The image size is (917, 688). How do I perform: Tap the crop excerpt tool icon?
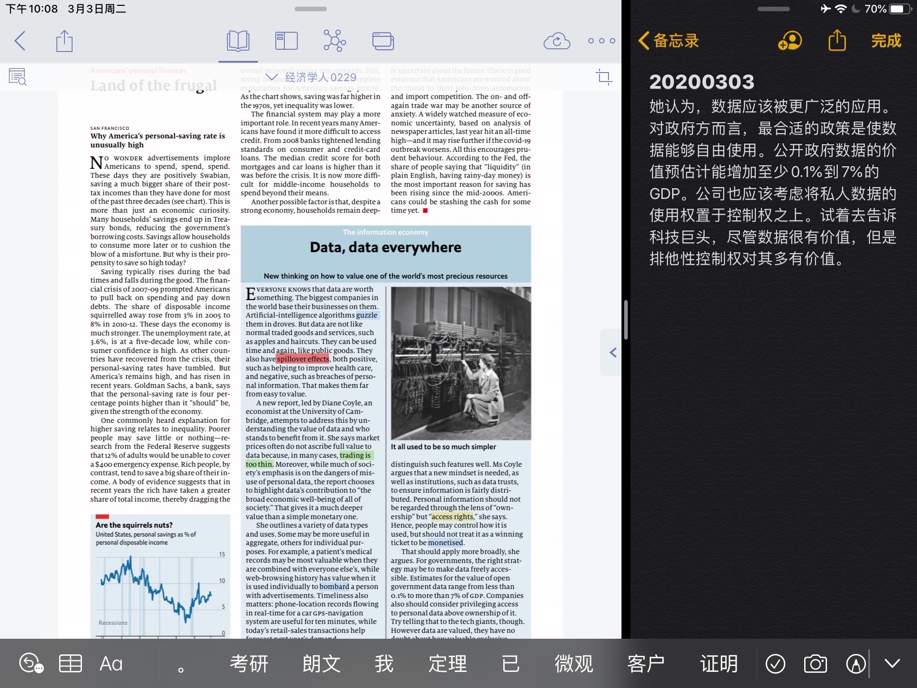pyautogui.click(x=604, y=77)
